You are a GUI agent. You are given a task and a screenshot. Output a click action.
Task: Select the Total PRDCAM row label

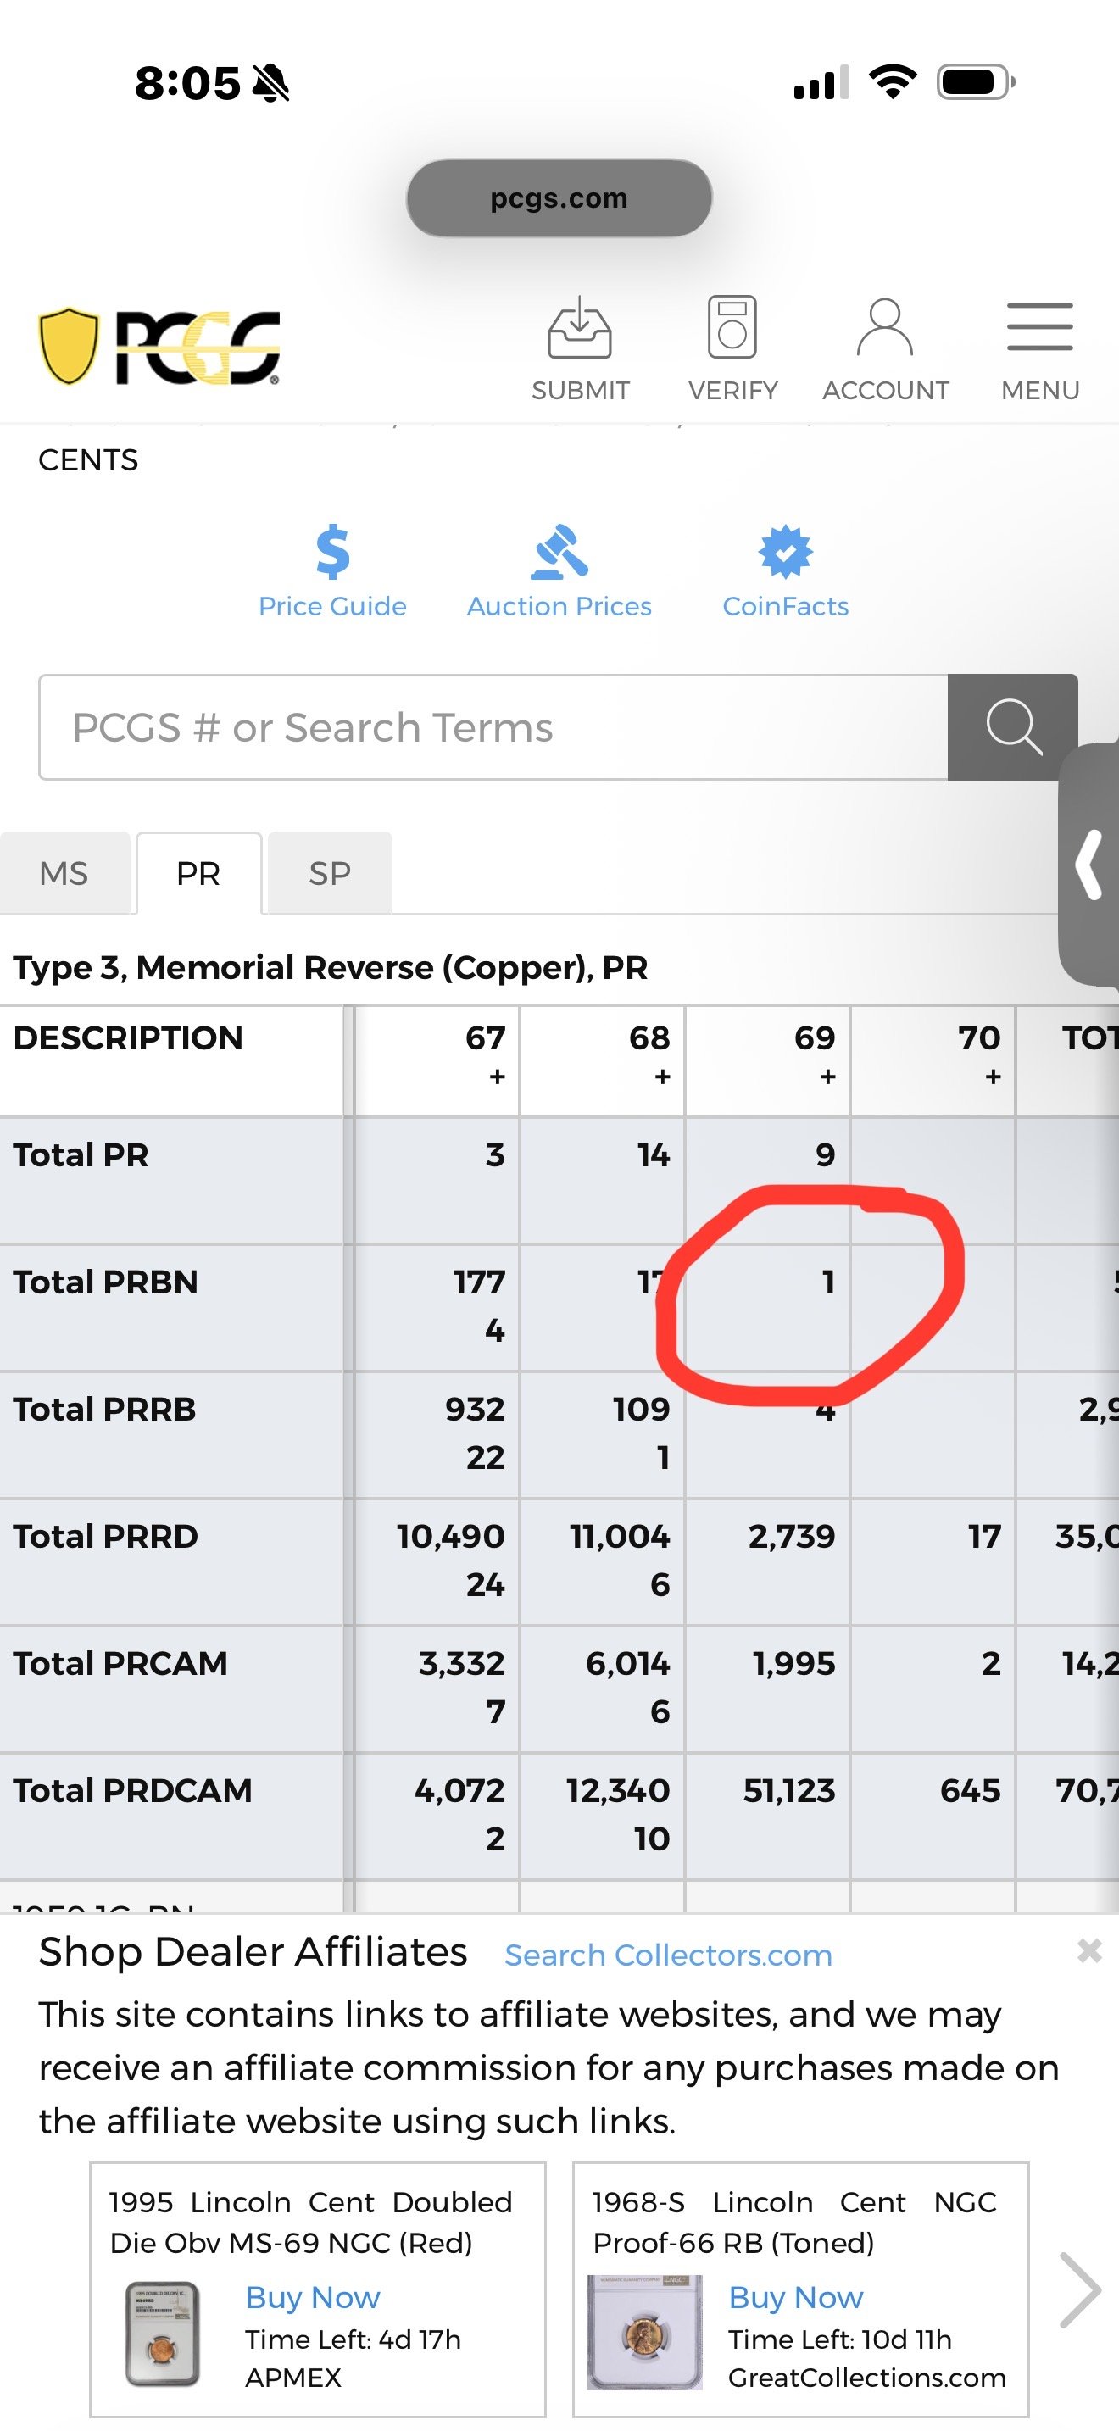point(133,1791)
